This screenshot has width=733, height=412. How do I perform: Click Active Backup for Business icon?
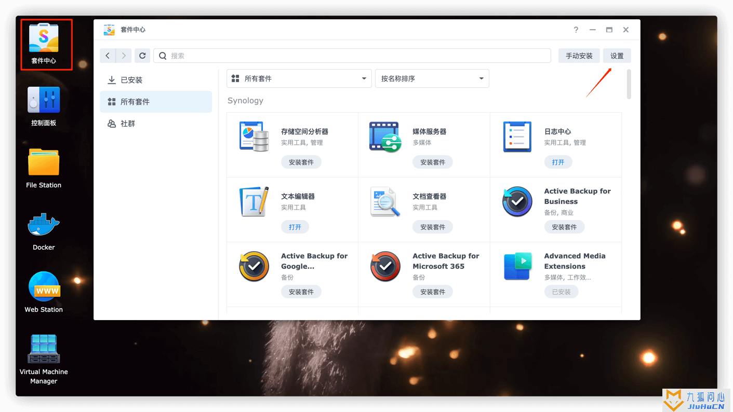pyautogui.click(x=517, y=201)
